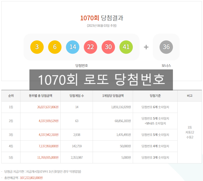
Task: Click the green ball number 41
Action: coord(126,47)
